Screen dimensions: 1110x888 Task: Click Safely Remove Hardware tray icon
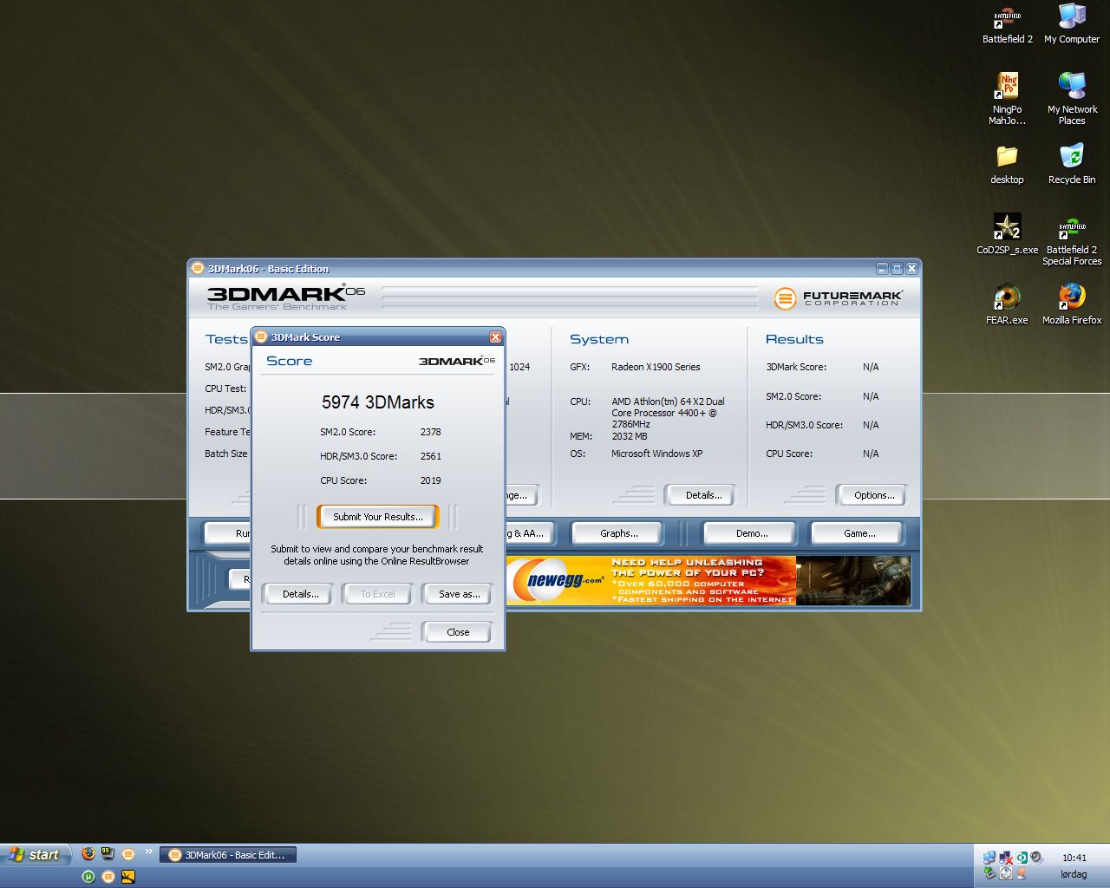tap(989, 873)
